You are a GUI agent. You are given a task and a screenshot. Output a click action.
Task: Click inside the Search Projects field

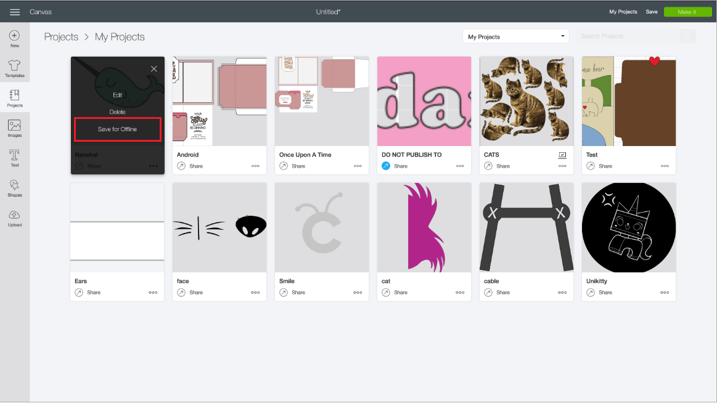click(629, 36)
